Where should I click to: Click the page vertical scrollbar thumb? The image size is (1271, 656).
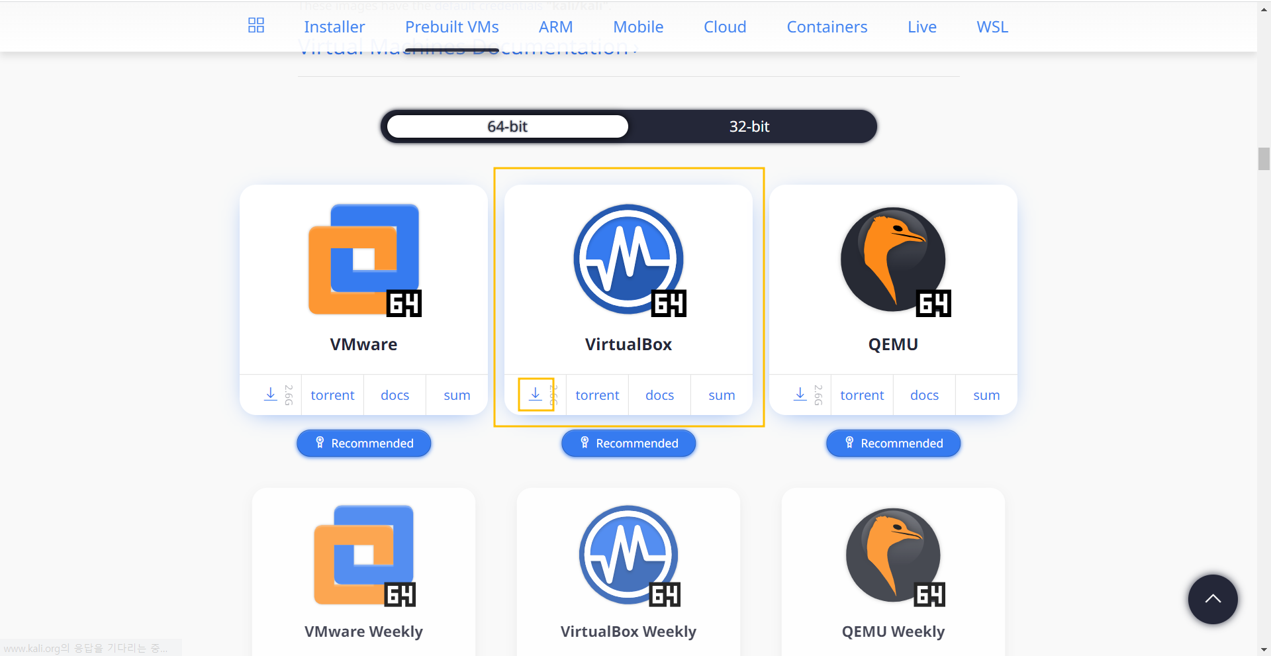(x=1264, y=159)
